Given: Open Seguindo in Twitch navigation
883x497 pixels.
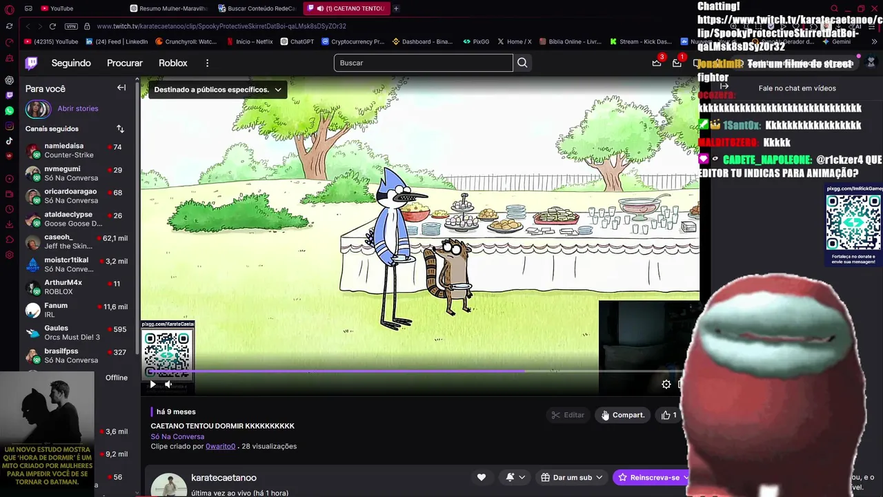Looking at the screenshot, I should point(71,63).
